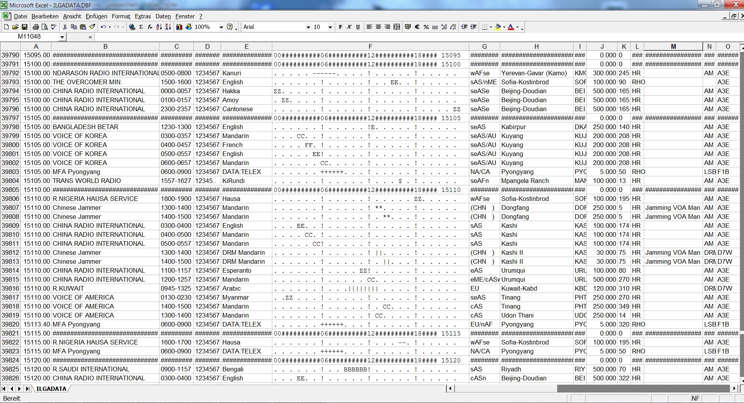Click the Merge and Center icon

pos(397,27)
